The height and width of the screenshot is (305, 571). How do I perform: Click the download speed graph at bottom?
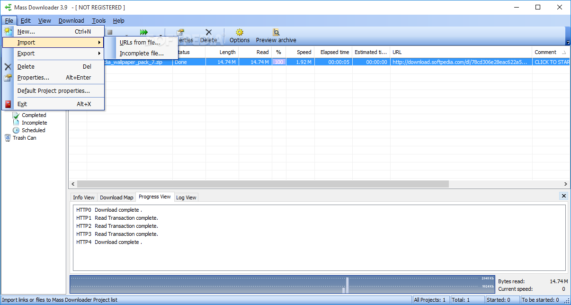pos(282,284)
